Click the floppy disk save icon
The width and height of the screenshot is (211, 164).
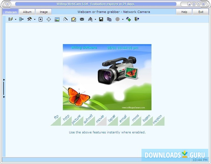pos(101,19)
